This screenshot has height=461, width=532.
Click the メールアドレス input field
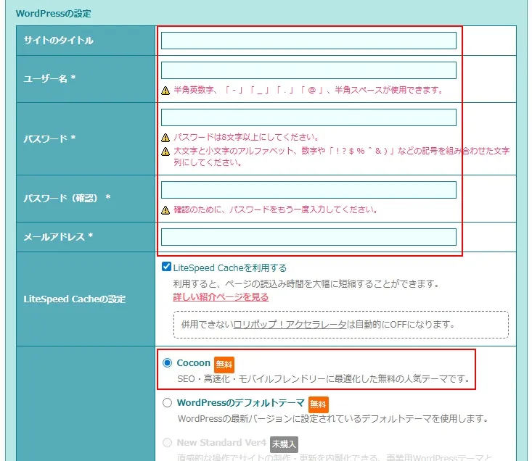coord(308,237)
